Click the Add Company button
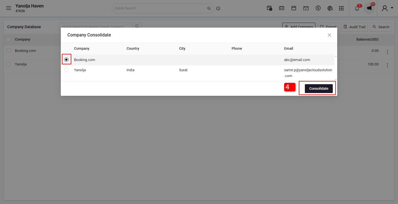The width and height of the screenshot is (398, 204). 299,27
